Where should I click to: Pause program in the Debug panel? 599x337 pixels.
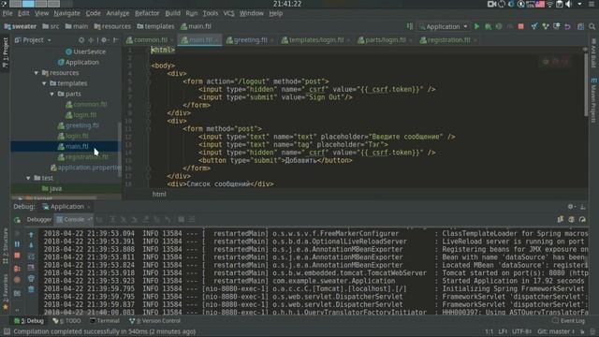(17, 244)
